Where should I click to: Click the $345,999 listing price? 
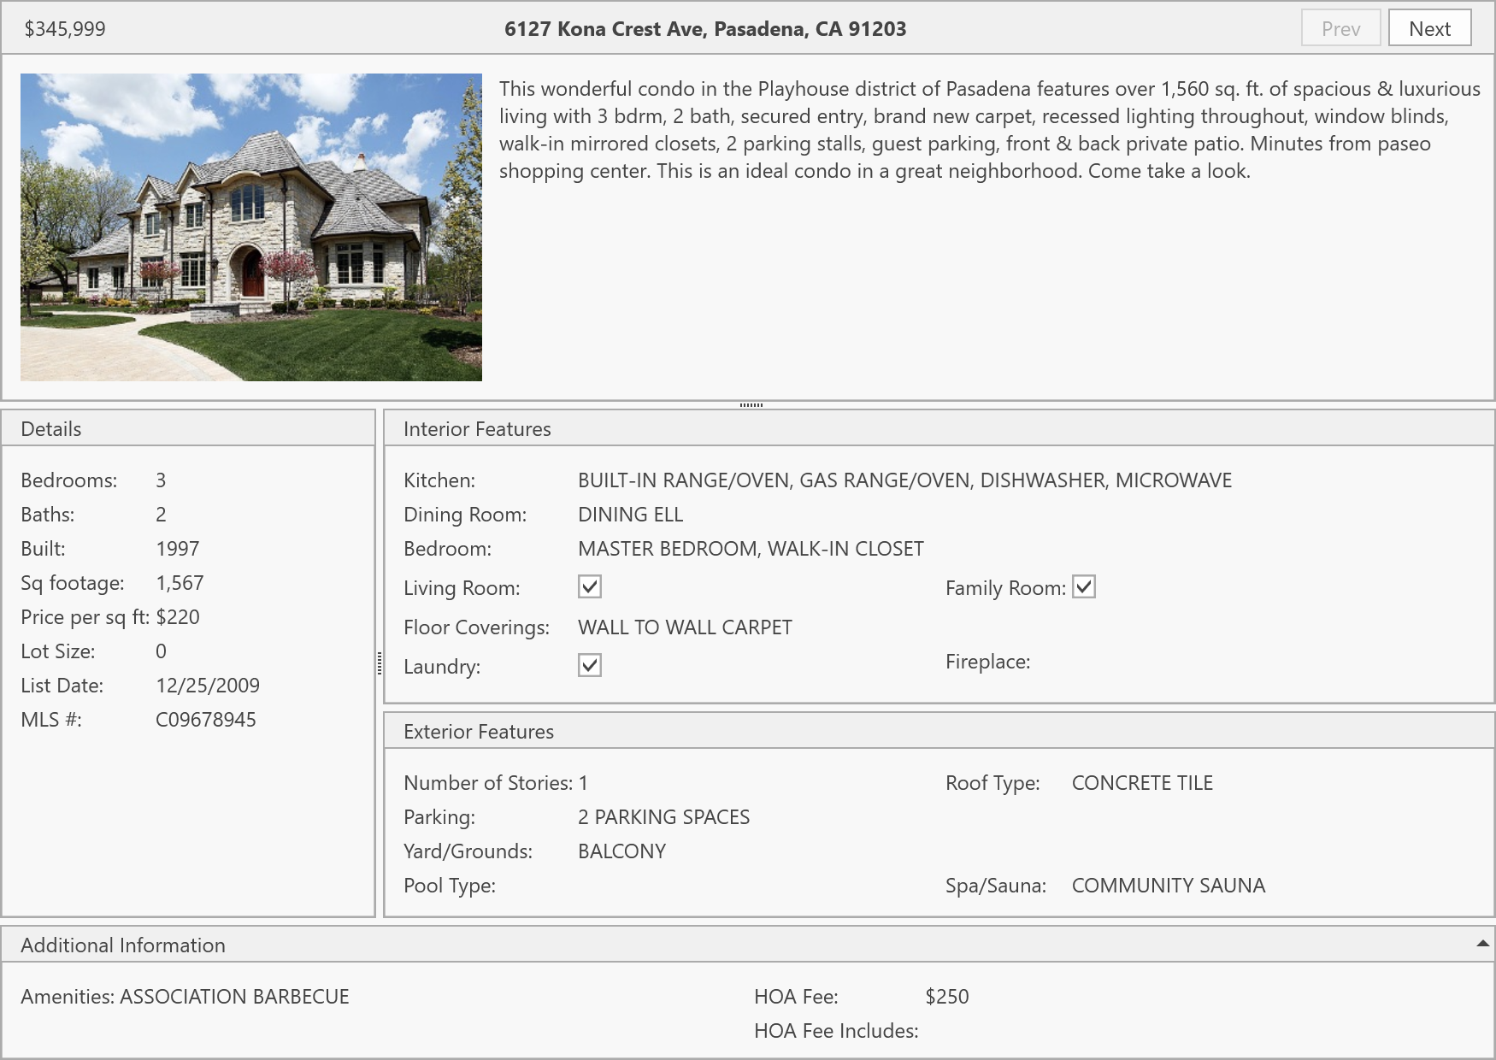coord(65,29)
